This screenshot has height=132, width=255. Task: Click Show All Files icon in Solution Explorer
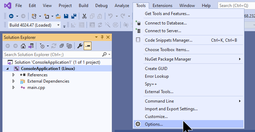pos(69,46)
